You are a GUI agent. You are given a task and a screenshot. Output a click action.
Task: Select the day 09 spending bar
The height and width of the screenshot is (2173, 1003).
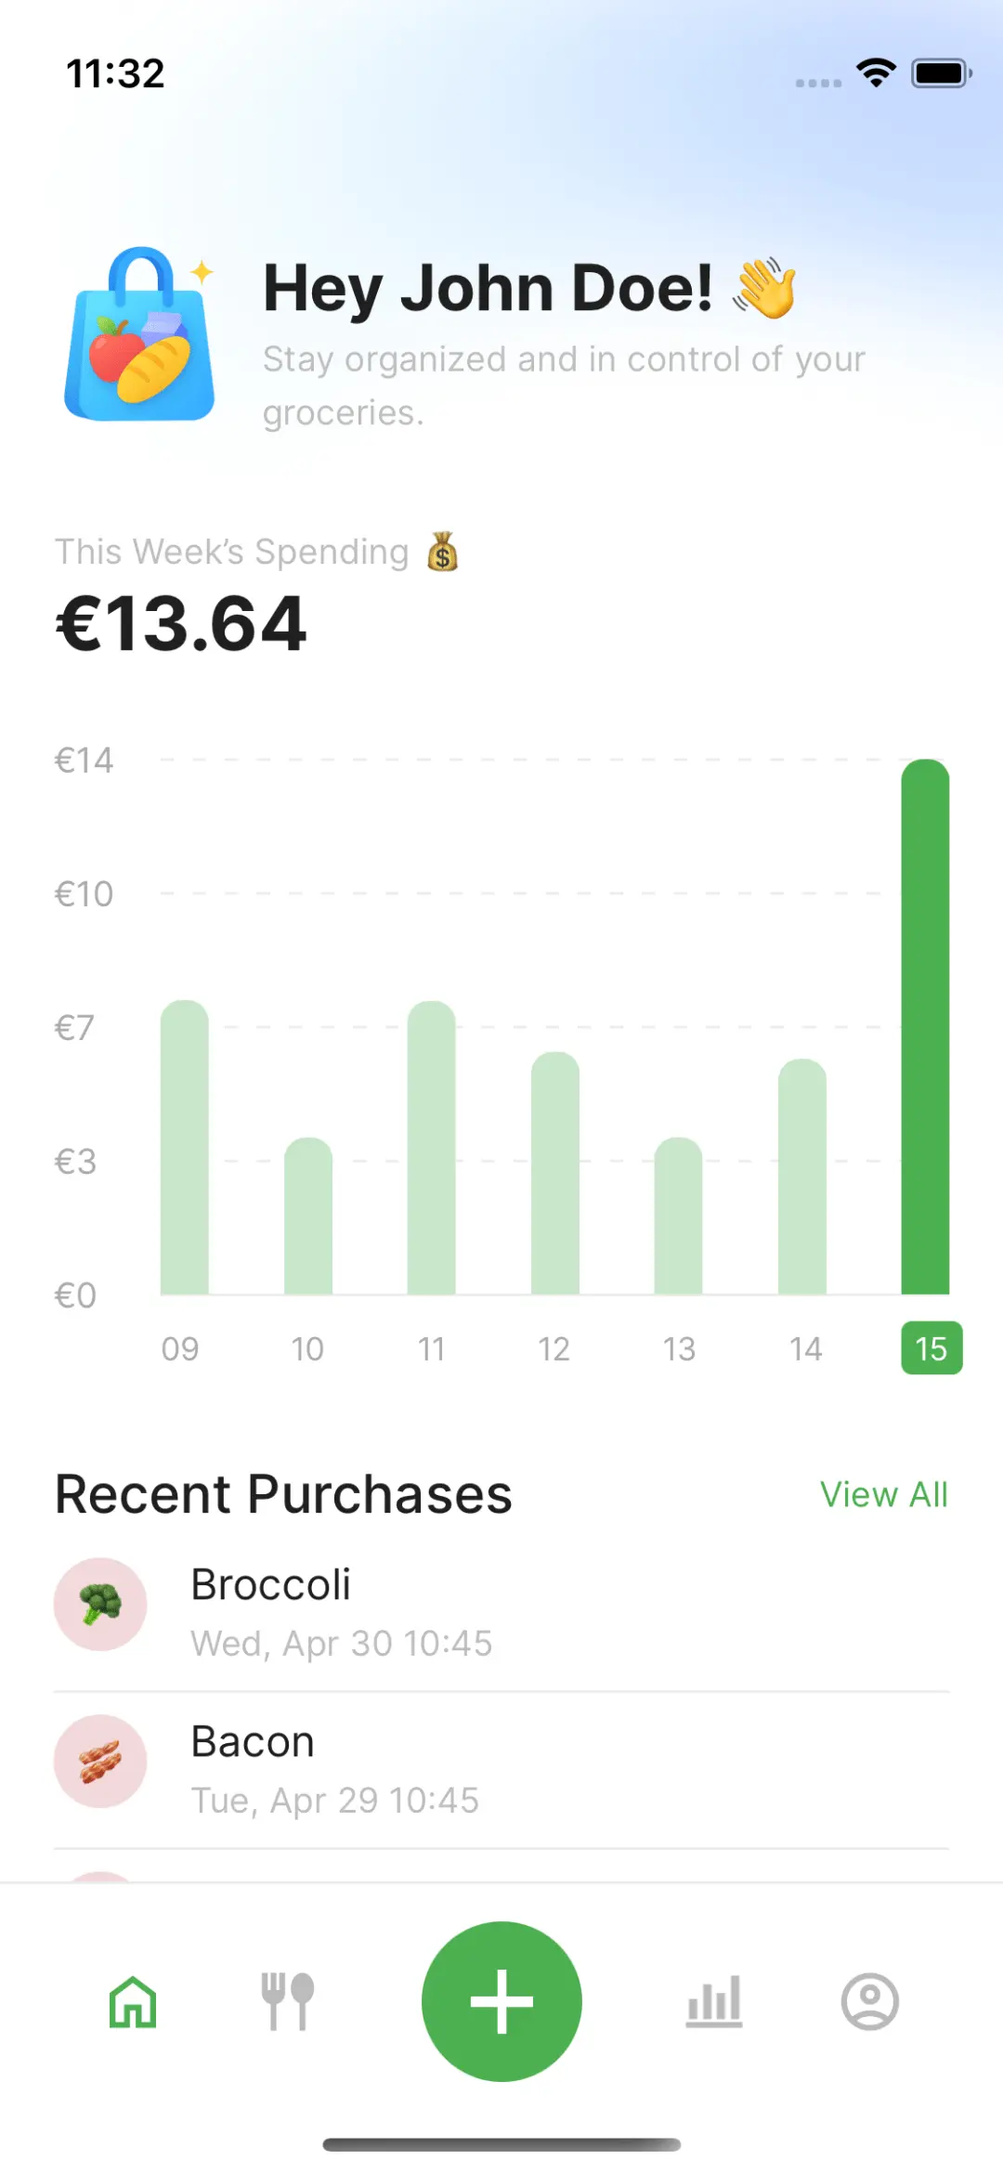[x=185, y=1147]
